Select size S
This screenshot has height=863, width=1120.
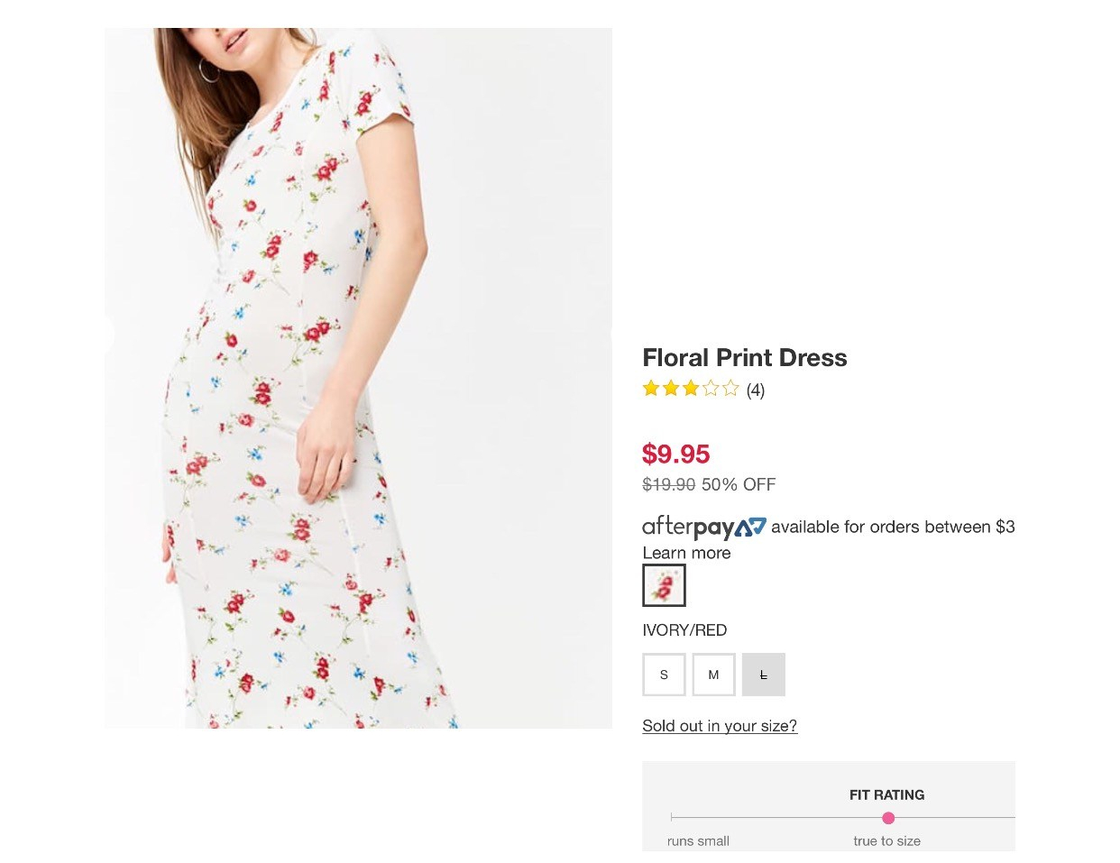[x=664, y=675]
